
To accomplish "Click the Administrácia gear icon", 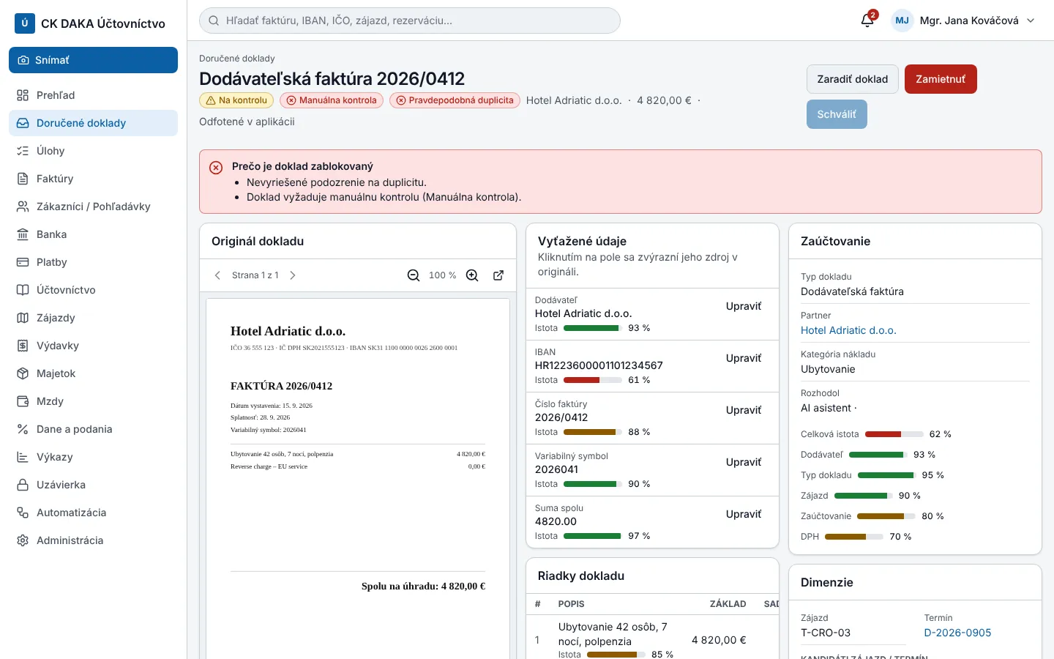I will [23, 540].
